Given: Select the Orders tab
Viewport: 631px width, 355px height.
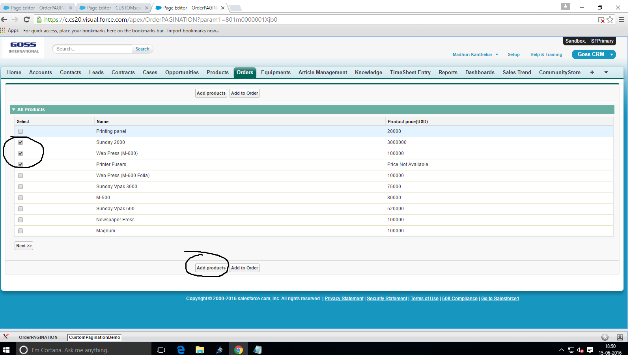Looking at the screenshot, I should 245,72.
